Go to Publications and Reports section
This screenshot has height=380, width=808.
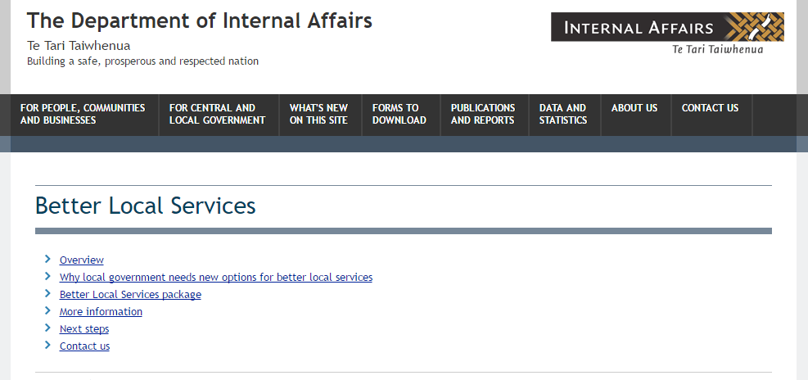pyautogui.click(x=484, y=115)
